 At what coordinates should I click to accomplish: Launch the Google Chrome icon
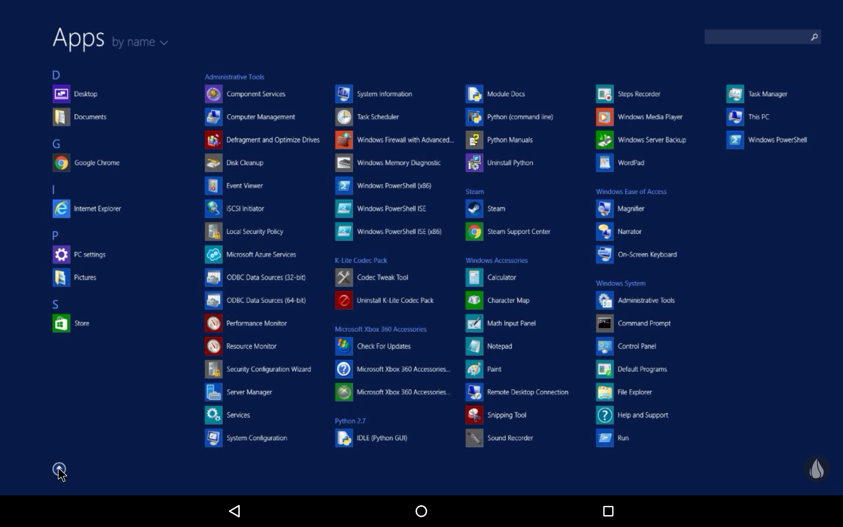(x=61, y=163)
